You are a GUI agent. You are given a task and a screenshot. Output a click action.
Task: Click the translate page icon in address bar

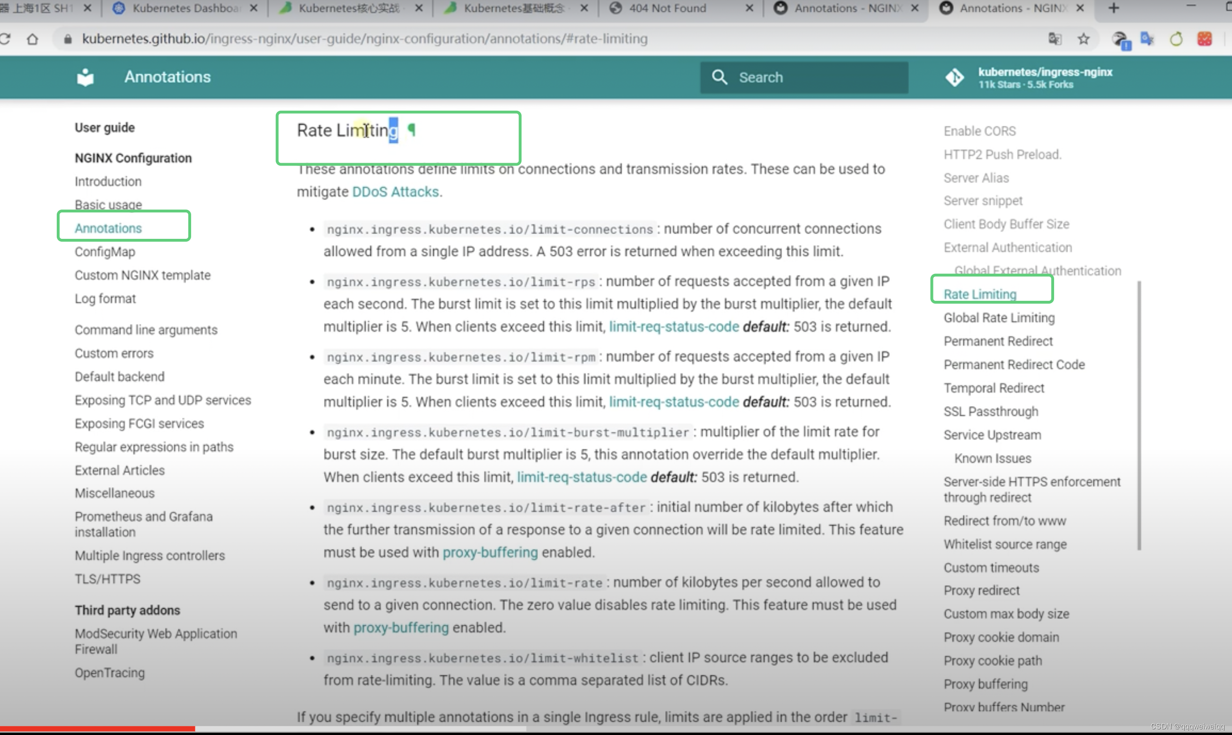pyautogui.click(x=1055, y=39)
